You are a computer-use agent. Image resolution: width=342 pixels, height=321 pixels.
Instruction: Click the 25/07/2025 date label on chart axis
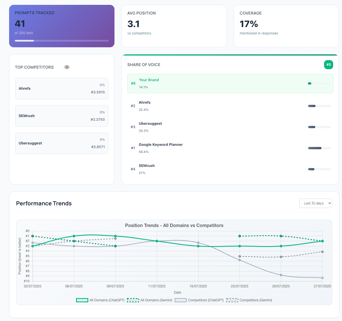point(239,286)
